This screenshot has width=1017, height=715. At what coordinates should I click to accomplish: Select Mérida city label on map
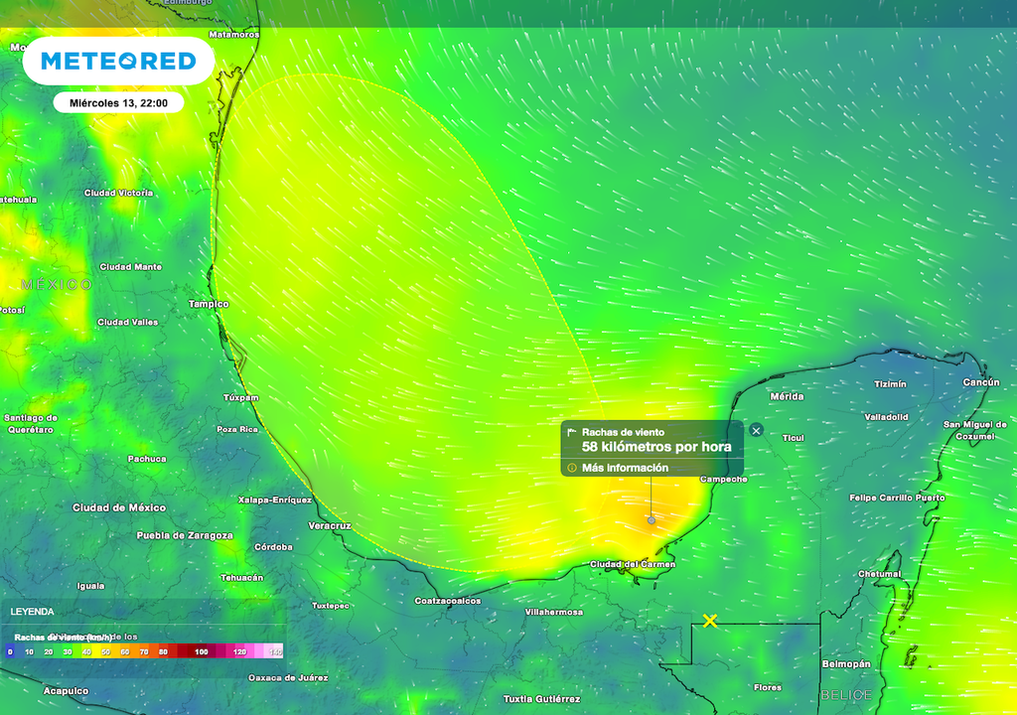787,396
